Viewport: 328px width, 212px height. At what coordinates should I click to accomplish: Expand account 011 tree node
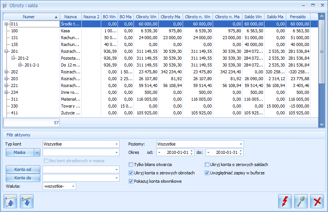pyautogui.click(x=6, y=24)
